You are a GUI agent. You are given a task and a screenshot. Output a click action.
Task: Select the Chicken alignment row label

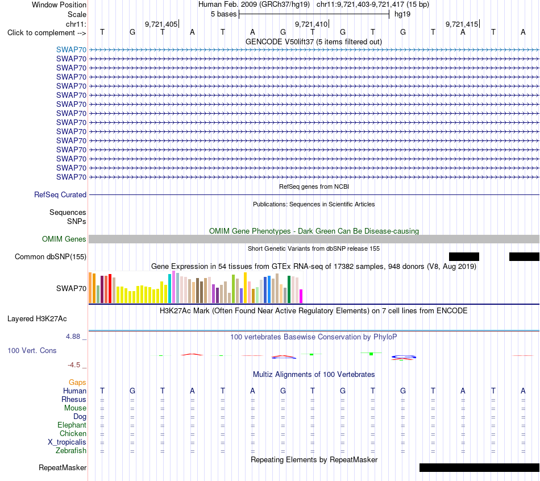[x=73, y=433]
